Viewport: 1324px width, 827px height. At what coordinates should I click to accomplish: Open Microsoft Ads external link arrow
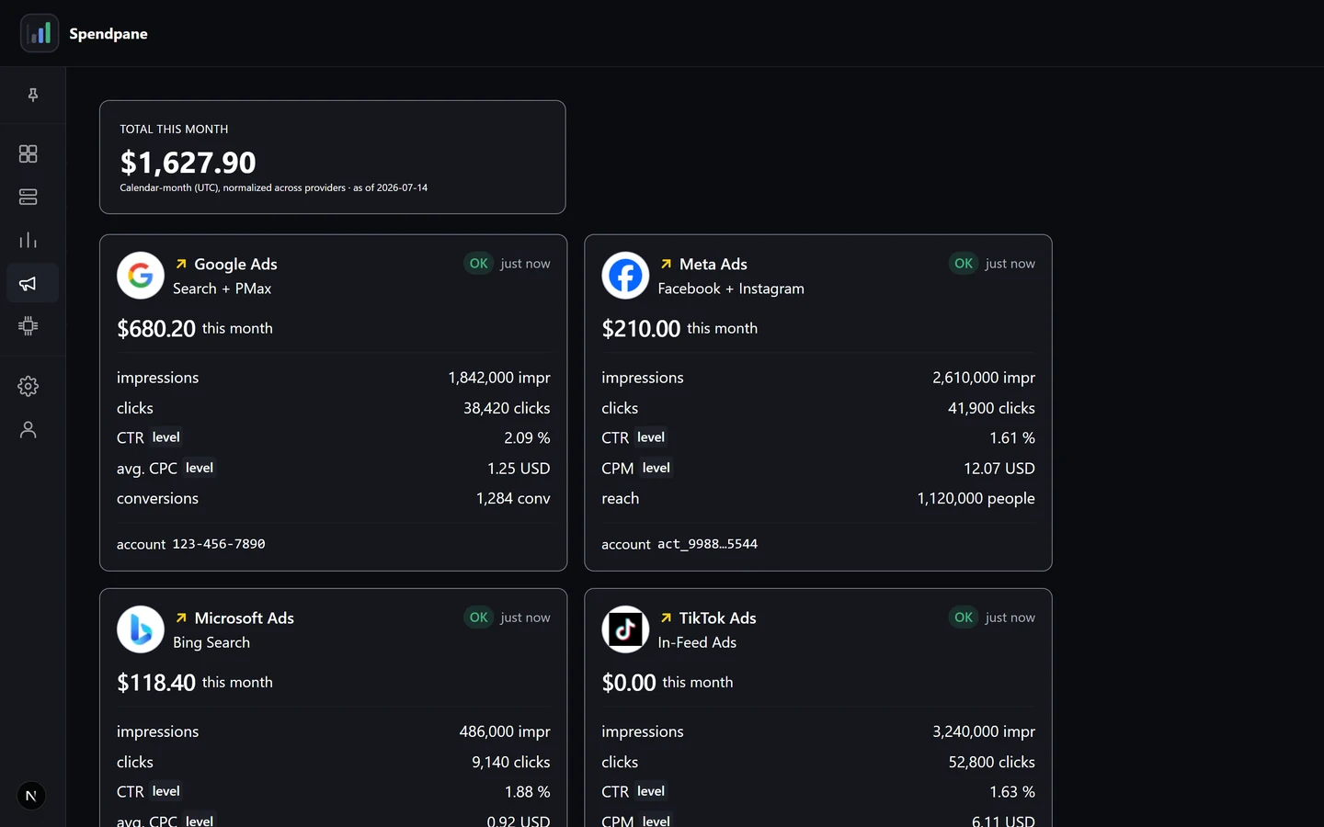click(x=181, y=617)
